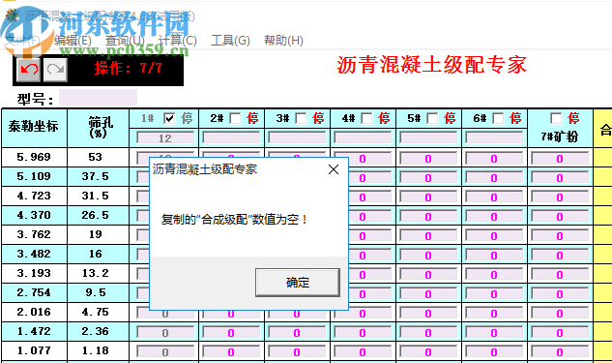Click the 泰勒坐标 column header
The width and height of the screenshot is (612, 363).
(34, 128)
